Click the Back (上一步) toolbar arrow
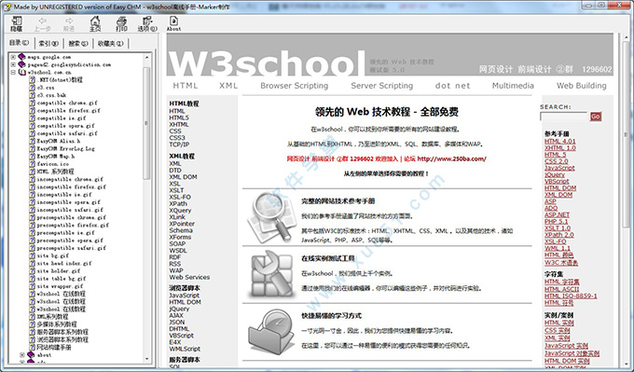This screenshot has height=372, width=634. tap(43, 24)
